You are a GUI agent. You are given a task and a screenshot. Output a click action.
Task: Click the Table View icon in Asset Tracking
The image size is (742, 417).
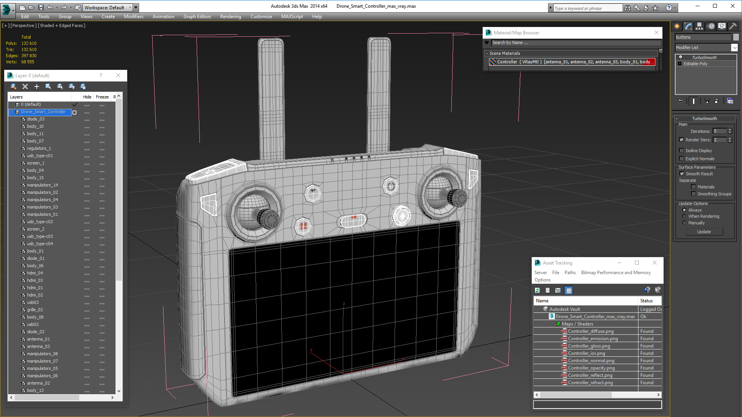coord(568,290)
